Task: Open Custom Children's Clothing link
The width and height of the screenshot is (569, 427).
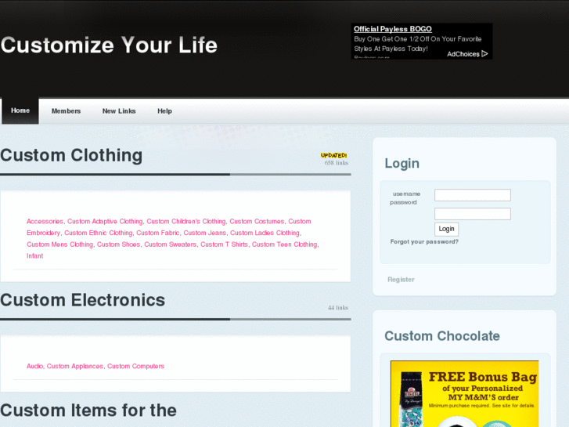Action: tap(186, 221)
